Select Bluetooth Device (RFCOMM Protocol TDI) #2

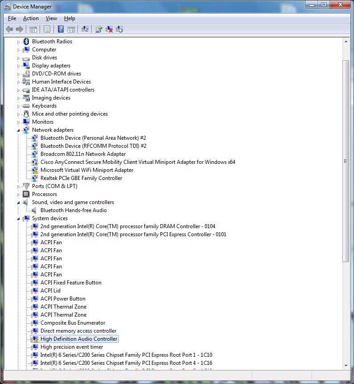pos(94,146)
